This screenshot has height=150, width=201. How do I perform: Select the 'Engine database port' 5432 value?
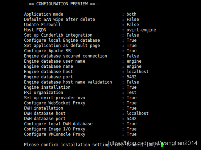pos(131,77)
